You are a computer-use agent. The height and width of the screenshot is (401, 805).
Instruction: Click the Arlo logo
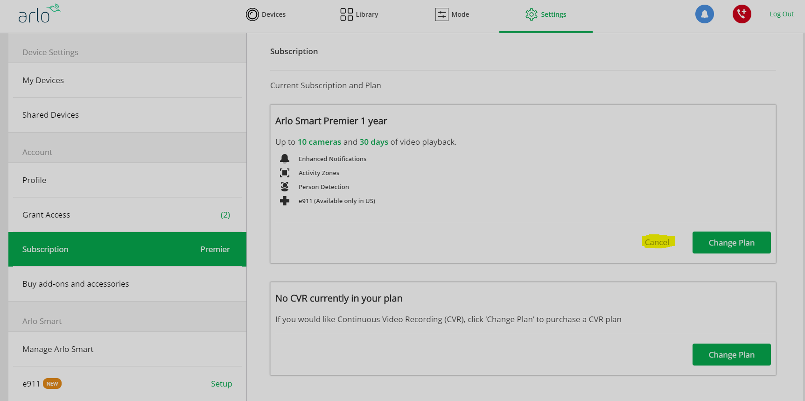tap(39, 14)
